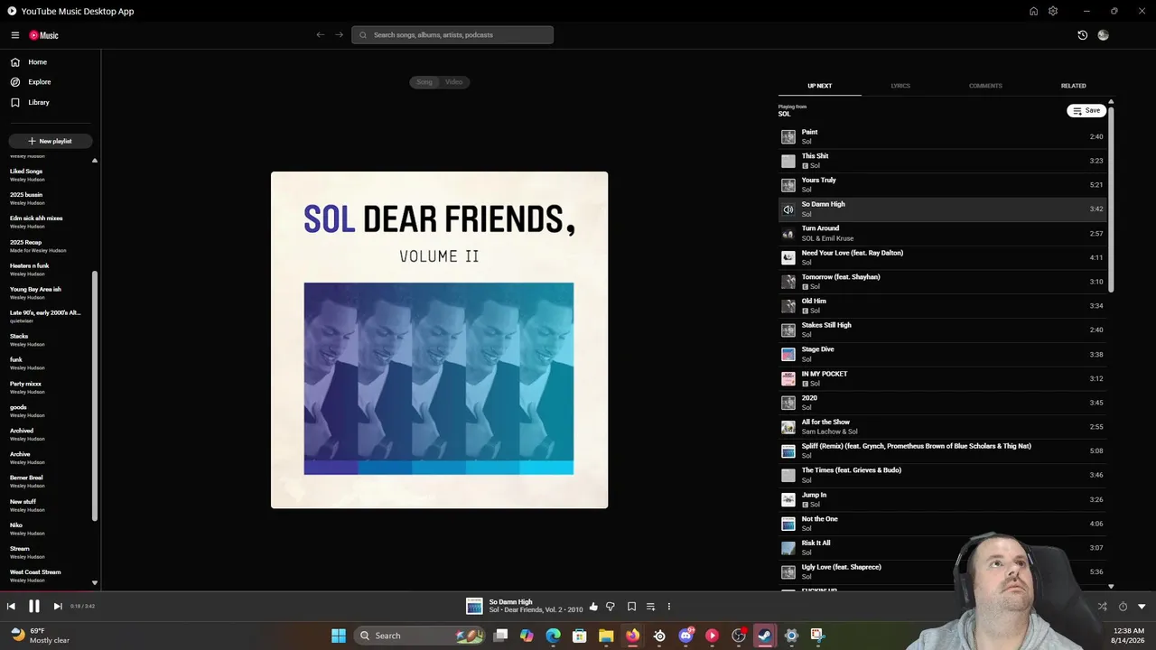The width and height of the screenshot is (1156, 650).
Task: Select Need Your Love queue thumbnail
Action: pyautogui.click(x=788, y=257)
